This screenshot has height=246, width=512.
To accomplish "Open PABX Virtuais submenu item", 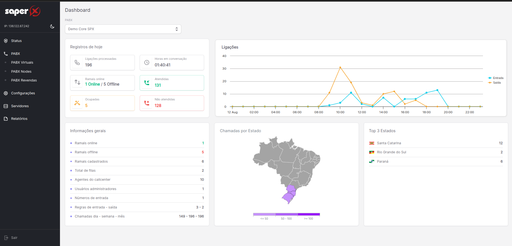I will tap(22, 63).
